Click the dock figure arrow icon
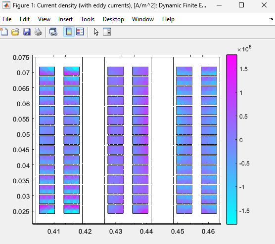Image resolution: width=275 pixels, height=244 pixels. coord(272,19)
